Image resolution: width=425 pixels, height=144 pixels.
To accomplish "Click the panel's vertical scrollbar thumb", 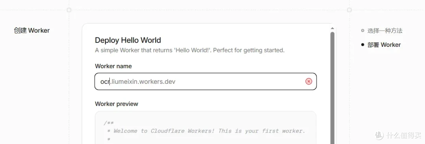I will [332, 87].
